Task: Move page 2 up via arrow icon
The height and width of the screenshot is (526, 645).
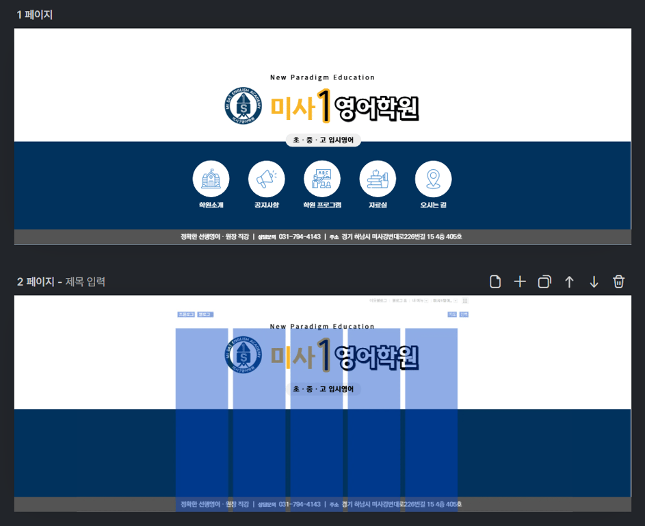Action: pyautogui.click(x=569, y=281)
